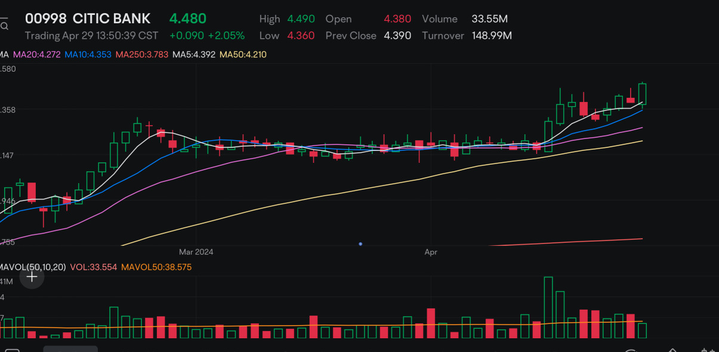Screen dimensions: 719x352
Task: Click the Mar 2024 date axis label
Action: coord(196,252)
